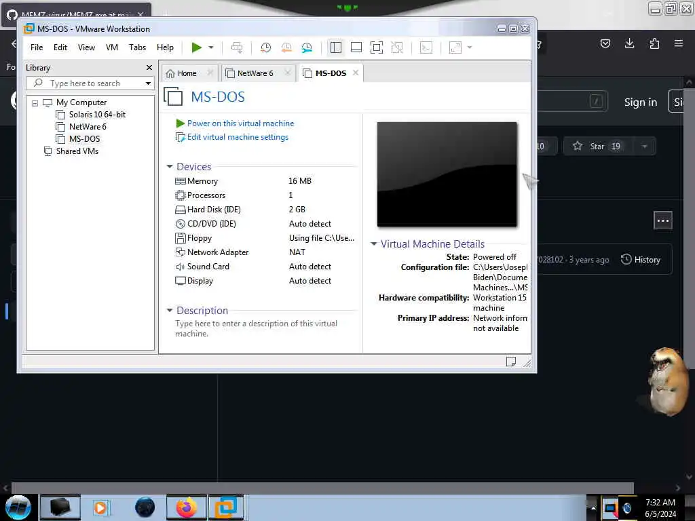
Task: Toggle the Library sidebar view icon
Action: point(336,47)
